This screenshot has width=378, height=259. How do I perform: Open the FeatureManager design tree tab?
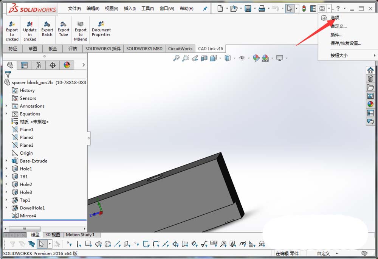click(10, 65)
